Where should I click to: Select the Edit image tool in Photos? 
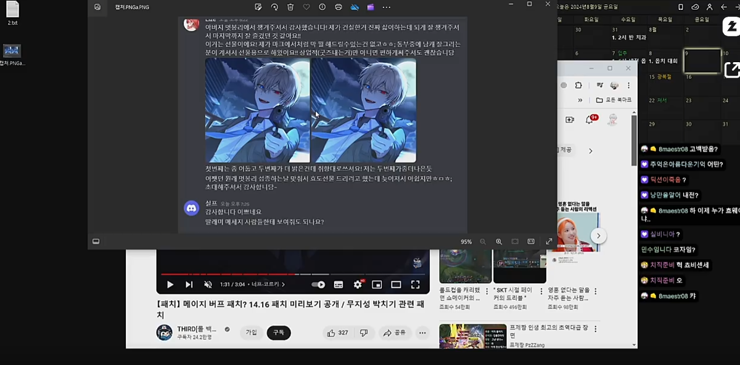[x=258, y=7]
